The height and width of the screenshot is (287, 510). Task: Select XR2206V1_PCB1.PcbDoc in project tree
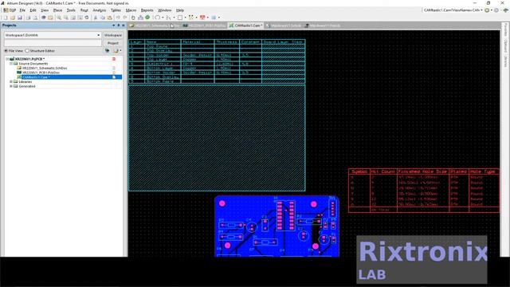pyautogui.click(x=41, y=73)
